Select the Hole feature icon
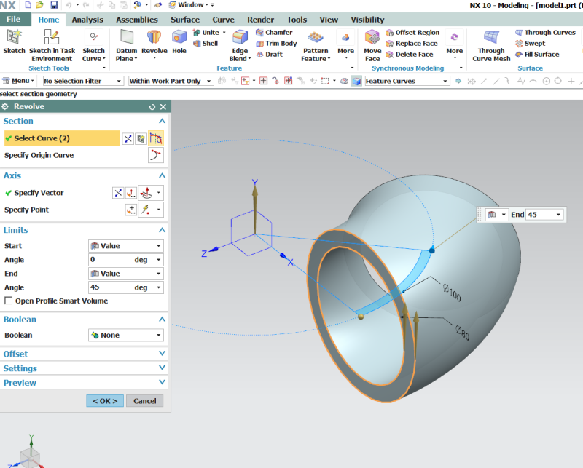This screenshot has height=468, width=583. pos(179,38)
